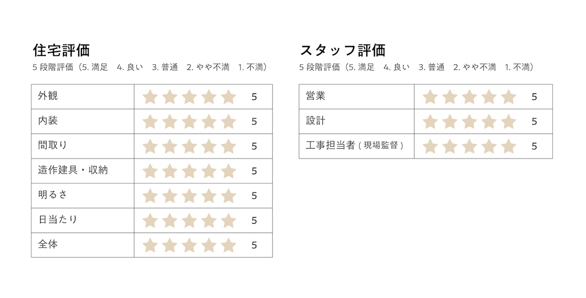The width and height of the screenshot is (586, 298).
Task: Select the third star for 間取り
Action: point(189,146)
